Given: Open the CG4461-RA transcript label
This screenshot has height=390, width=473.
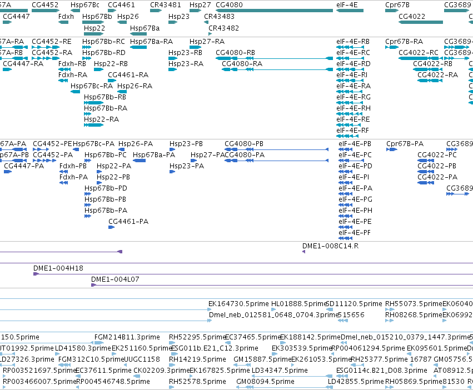Looking at the screenshot, I should (128, 75).
